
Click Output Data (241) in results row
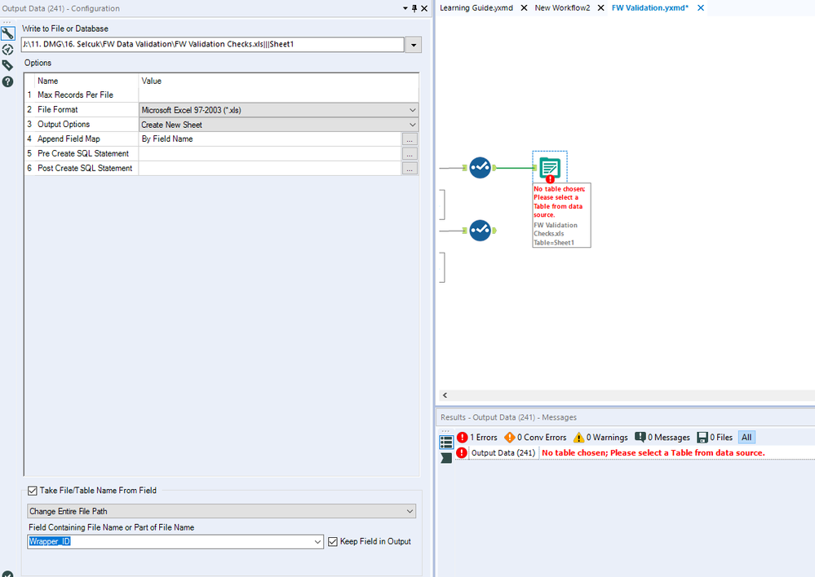pyautogui.click(x=503, y=453)
